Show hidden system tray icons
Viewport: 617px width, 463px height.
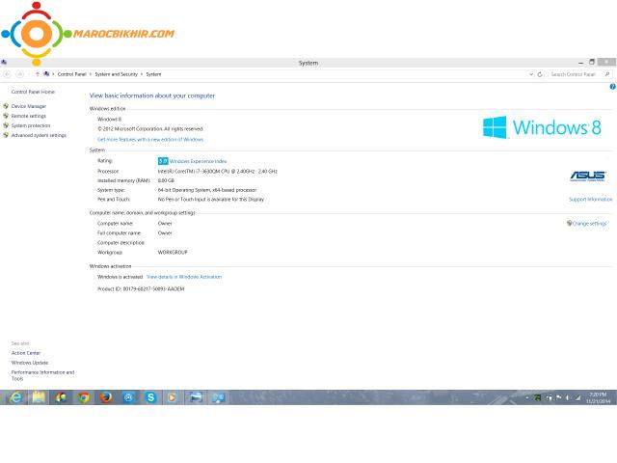coord(527,398)
